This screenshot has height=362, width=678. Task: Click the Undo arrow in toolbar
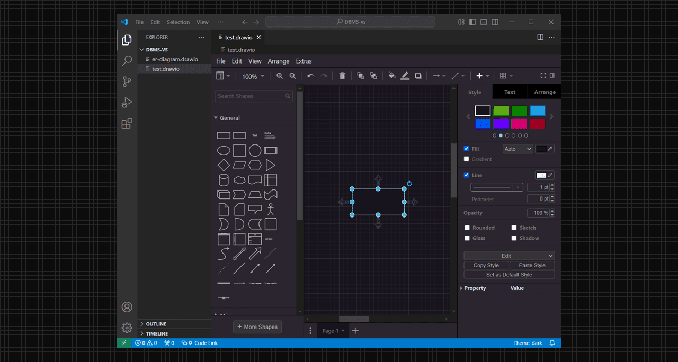(310, 76)
